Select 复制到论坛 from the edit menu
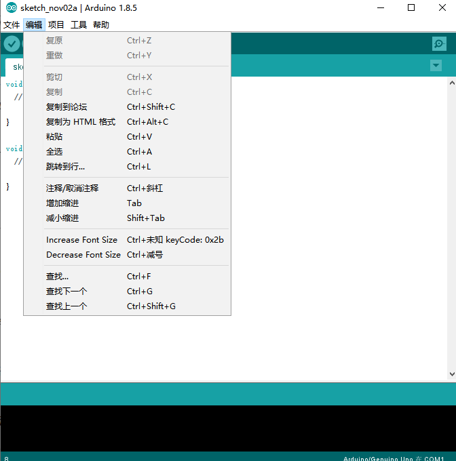The image size is (456, 461). (x=66, y=107)
